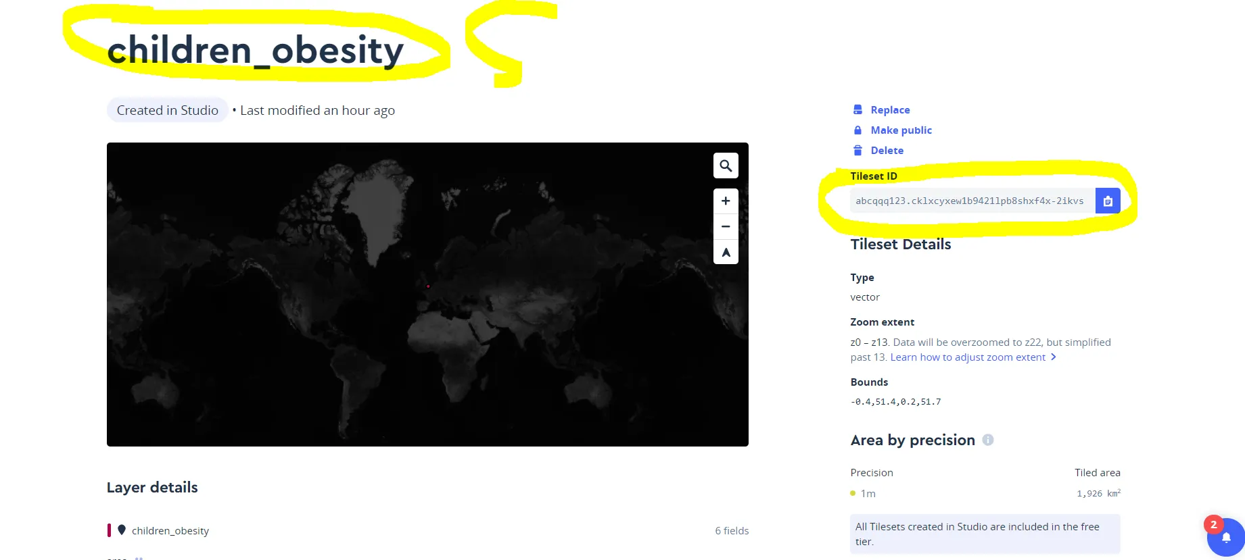Click the Created in Studio badge
1245x560 pixels.
click(167, 110)
